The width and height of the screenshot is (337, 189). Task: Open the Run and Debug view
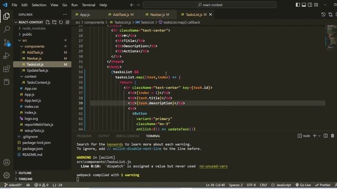[6, 56]
